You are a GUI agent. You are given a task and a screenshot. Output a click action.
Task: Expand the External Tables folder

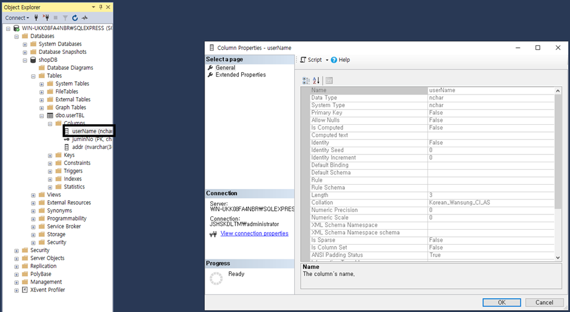41,100
